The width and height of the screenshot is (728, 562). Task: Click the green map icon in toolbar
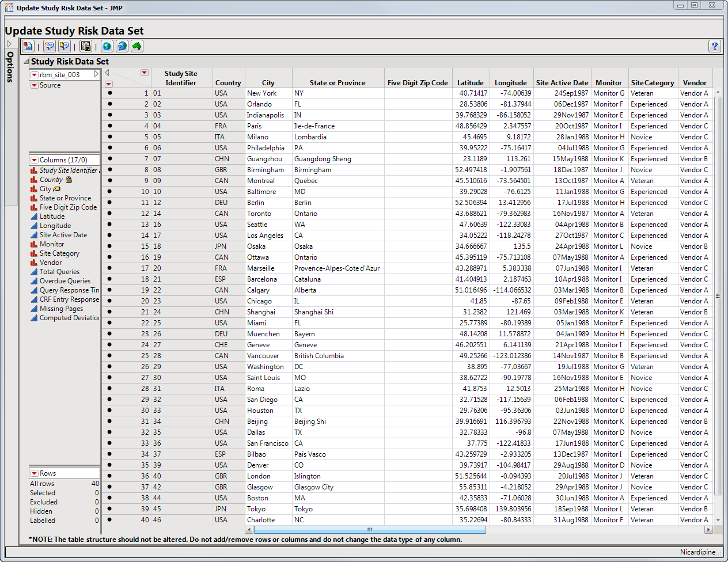(137, 47)
